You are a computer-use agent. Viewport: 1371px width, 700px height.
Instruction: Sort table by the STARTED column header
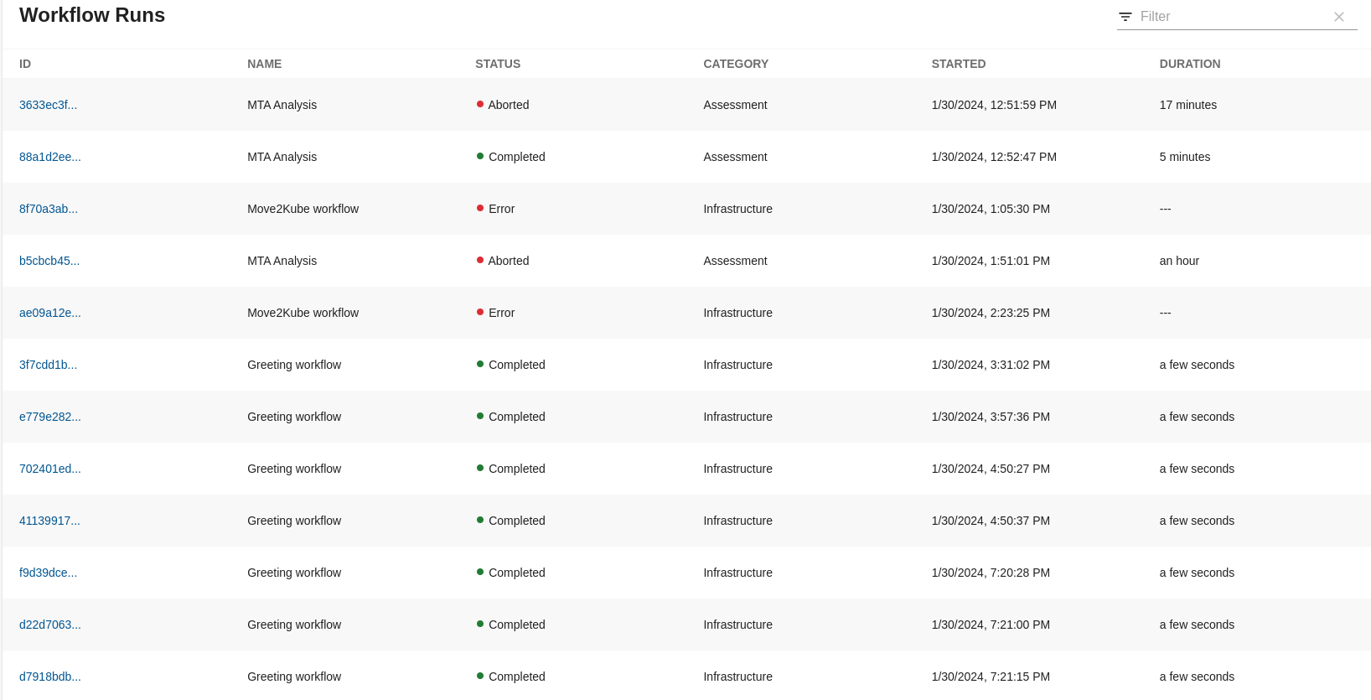click(958, 64)
